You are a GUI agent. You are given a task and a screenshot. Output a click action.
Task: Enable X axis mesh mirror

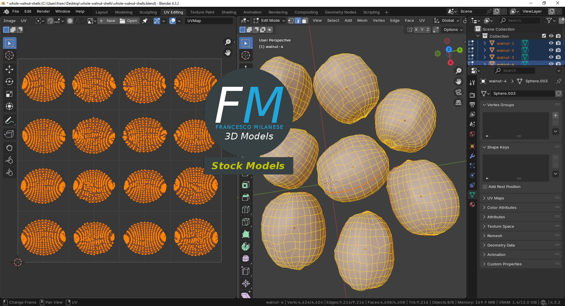pyautogui.click(x=416, y=30)
